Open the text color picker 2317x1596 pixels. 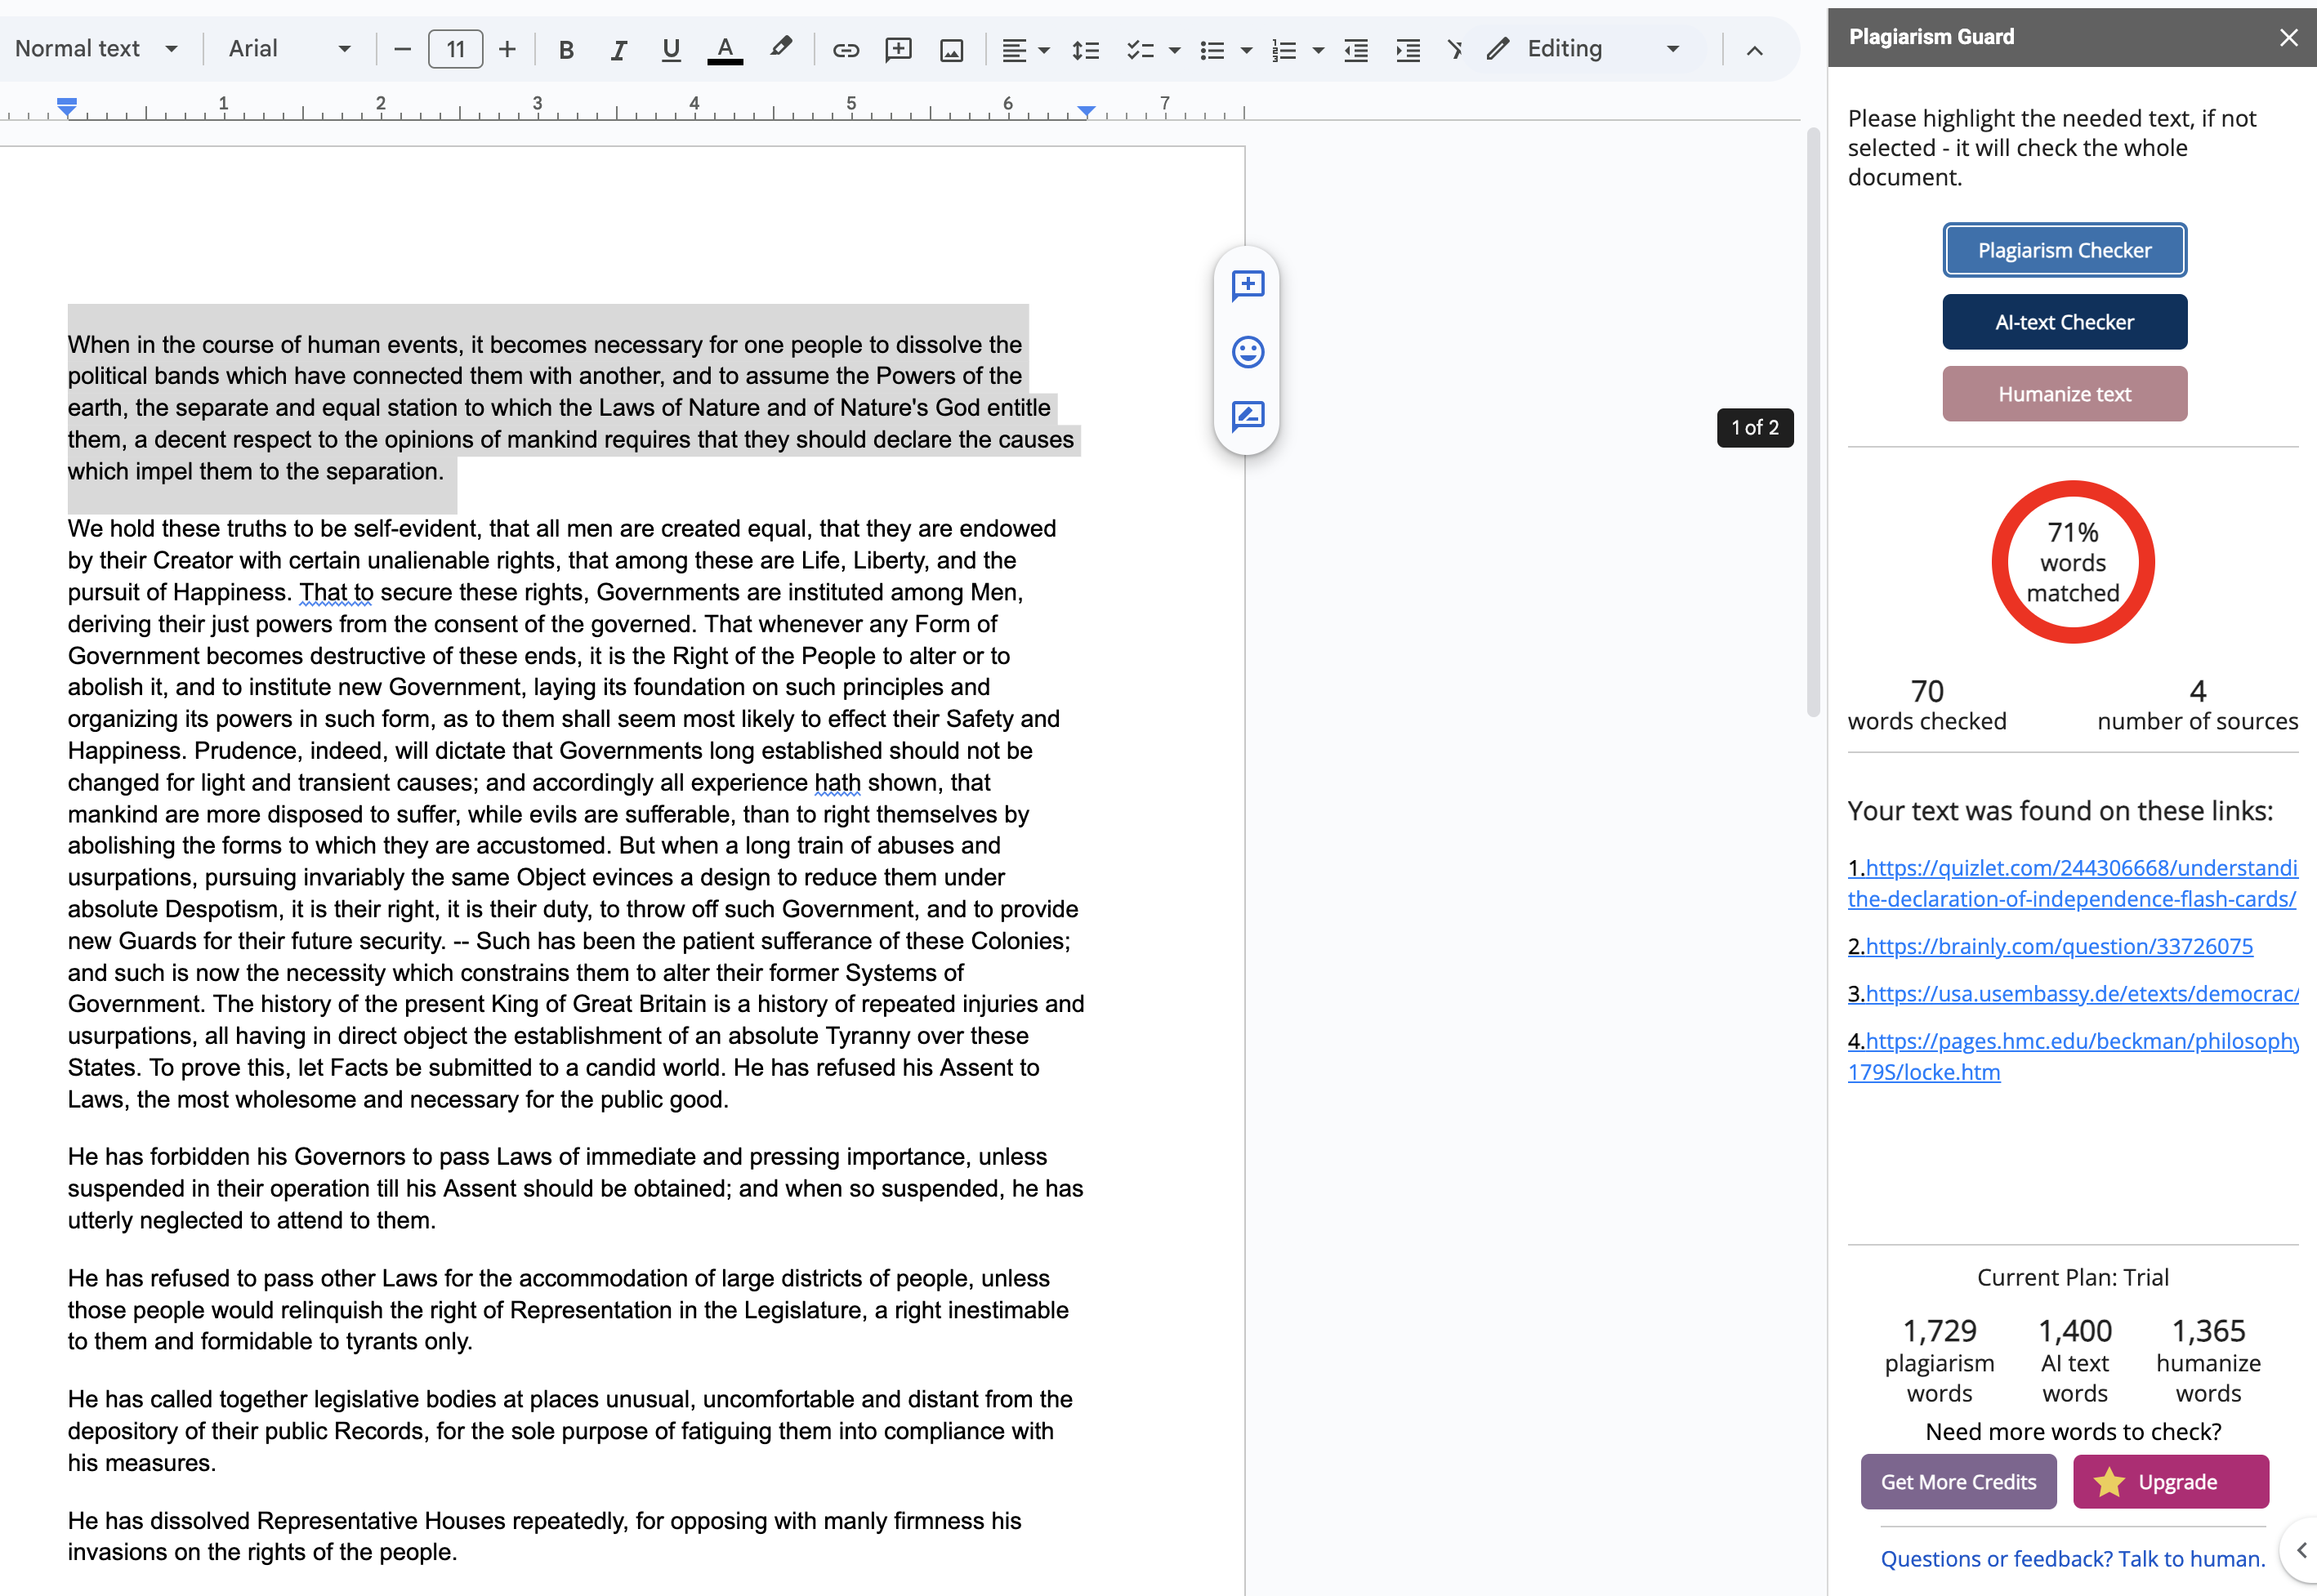(725, 49)
